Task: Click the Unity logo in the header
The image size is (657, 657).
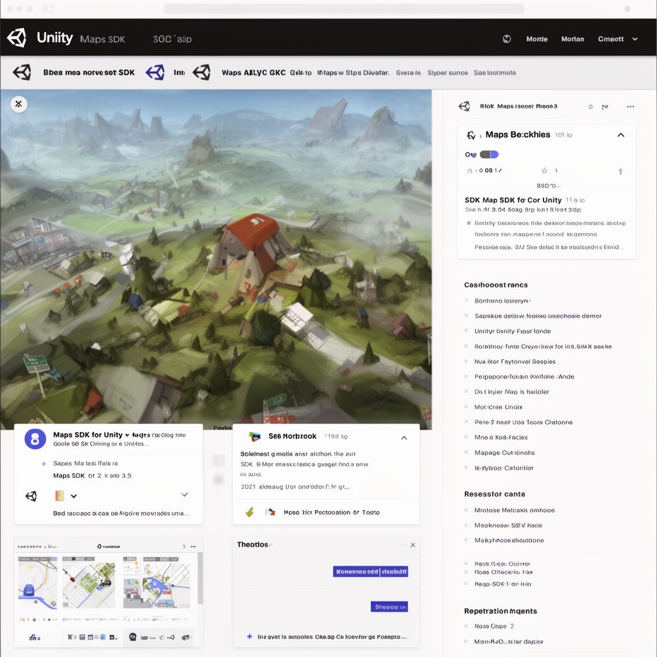Action: click(17, 38)
